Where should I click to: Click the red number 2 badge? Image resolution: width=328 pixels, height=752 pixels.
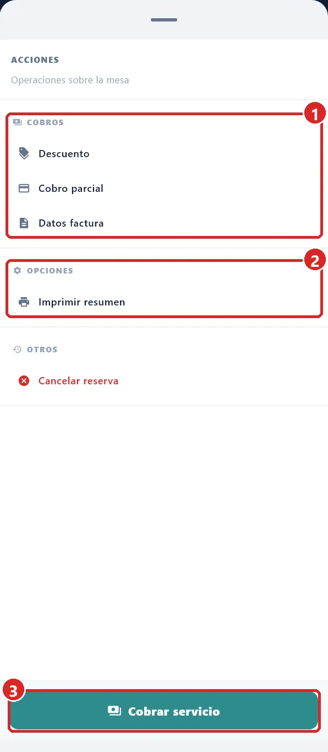tap(315, 261)
